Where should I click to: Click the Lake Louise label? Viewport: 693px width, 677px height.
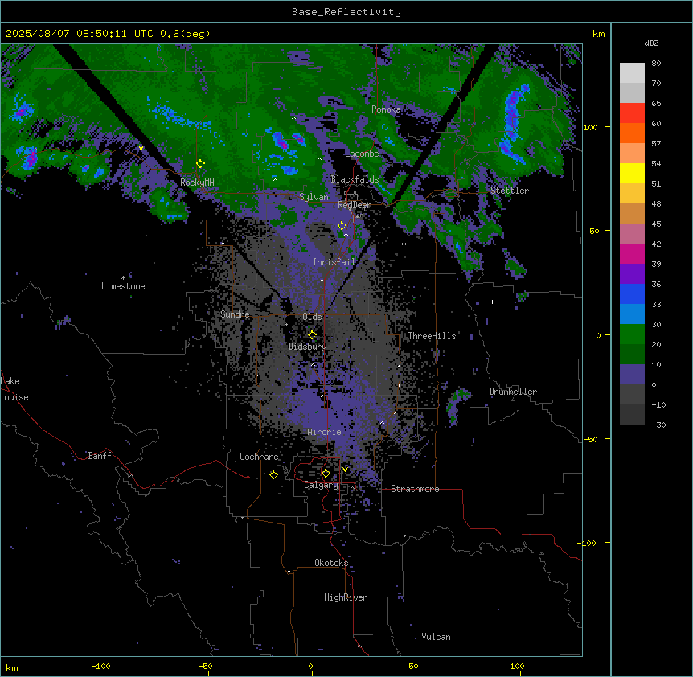click(x=14, y=389)
